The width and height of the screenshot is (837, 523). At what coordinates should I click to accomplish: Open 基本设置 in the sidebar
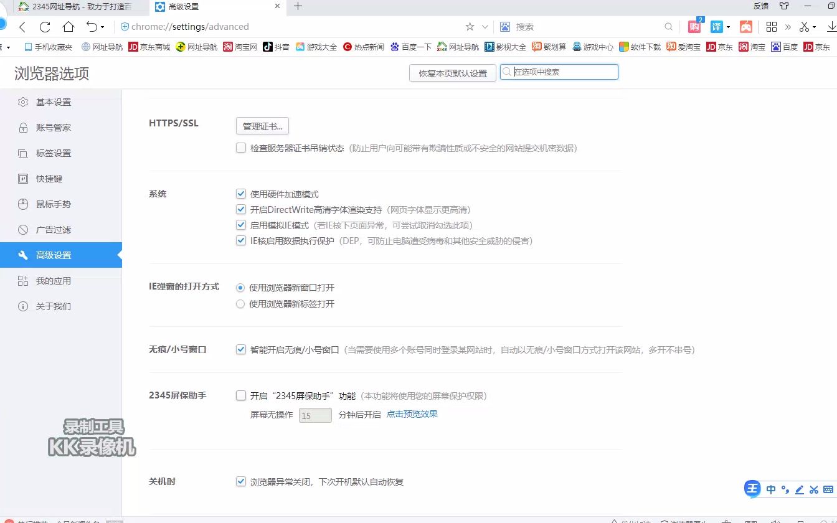pos(61,102)
